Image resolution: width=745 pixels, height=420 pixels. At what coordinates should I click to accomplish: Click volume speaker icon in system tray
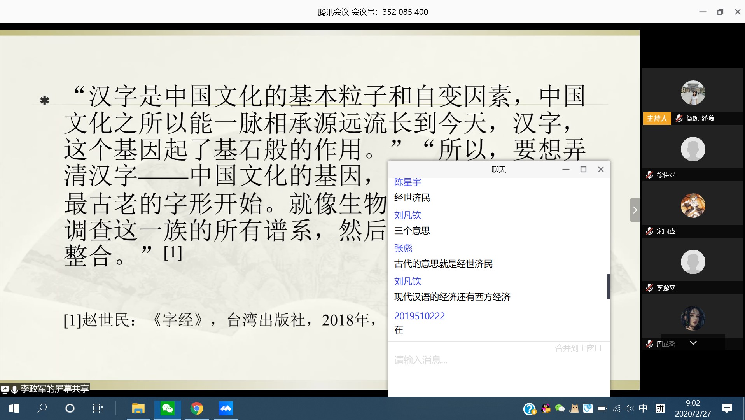click(x=629, y=408)
